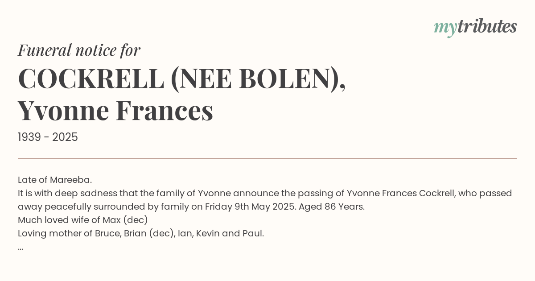Select the 'Yvonne Frances' name line
This screenshot has height=281, width=535.
click(x=115, y=111)
